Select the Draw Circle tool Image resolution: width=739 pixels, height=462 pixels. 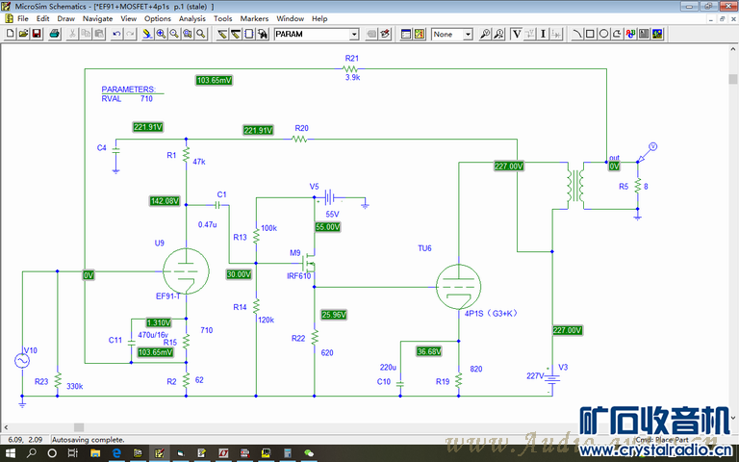click(x=602, y=34)
